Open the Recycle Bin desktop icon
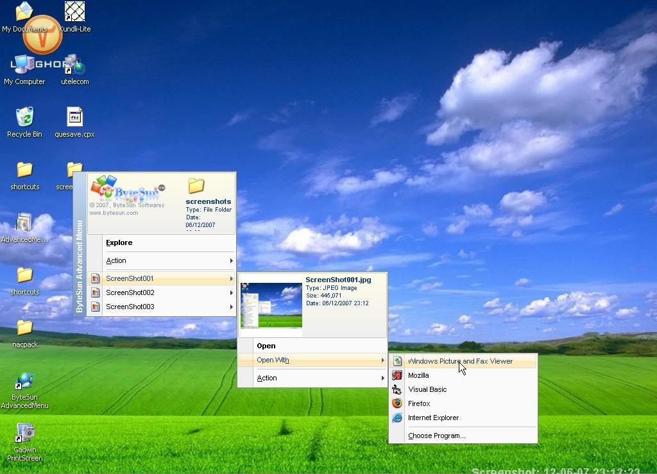This screenshot has height=474, width=657. point(24,118)
